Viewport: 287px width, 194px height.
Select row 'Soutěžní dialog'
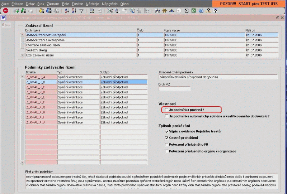[x=81, y=50]
